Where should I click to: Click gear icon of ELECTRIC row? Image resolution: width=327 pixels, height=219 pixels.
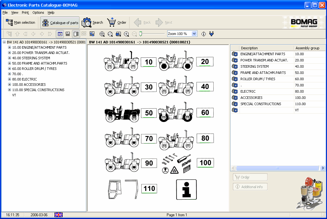point(235,91)
